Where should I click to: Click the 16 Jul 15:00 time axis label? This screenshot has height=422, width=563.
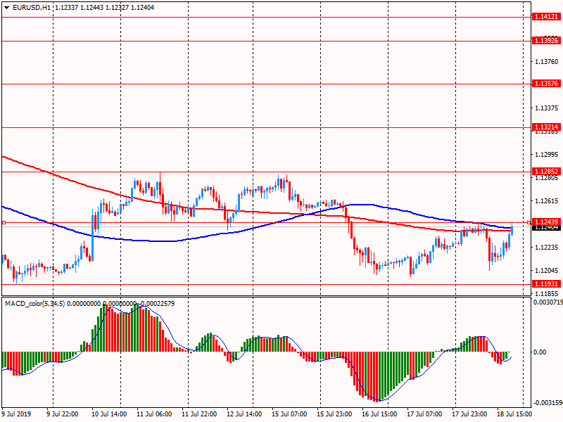point(379,414)
